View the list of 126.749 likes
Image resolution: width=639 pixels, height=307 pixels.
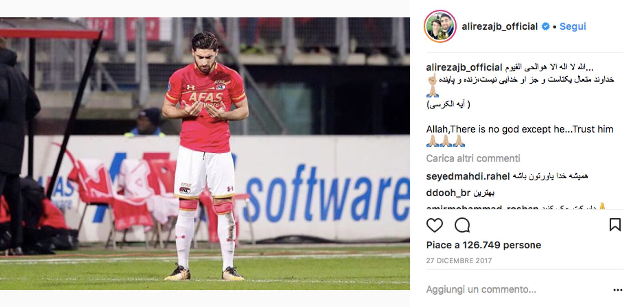pos(484,245)
